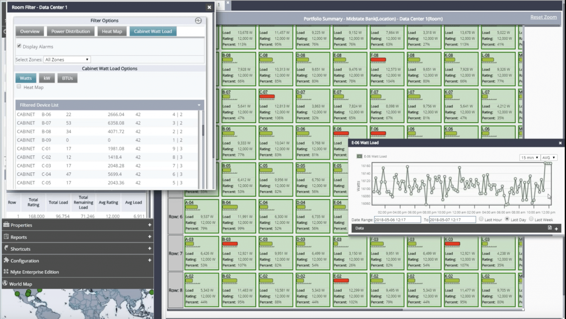Select the Shortcuts icon in the sidebar
Image resolution: width=566 pixels, height=319 pixels.
[6, 249]
